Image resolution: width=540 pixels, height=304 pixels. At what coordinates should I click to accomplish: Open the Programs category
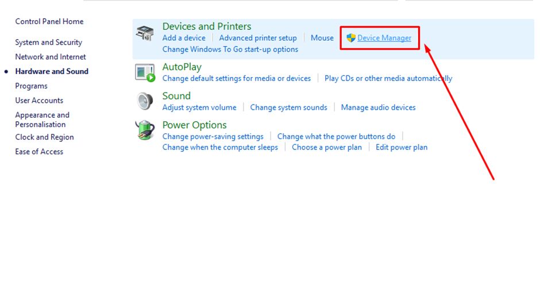click(32, 86)
